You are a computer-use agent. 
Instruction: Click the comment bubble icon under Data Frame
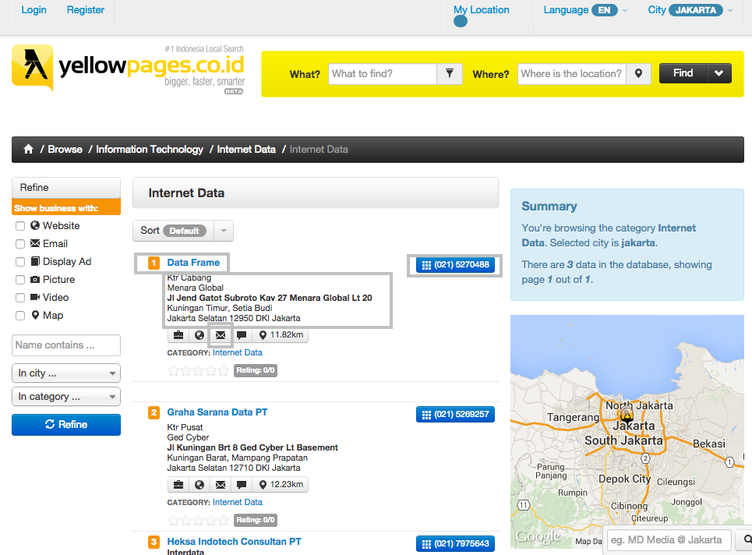(x=242, y=335)
